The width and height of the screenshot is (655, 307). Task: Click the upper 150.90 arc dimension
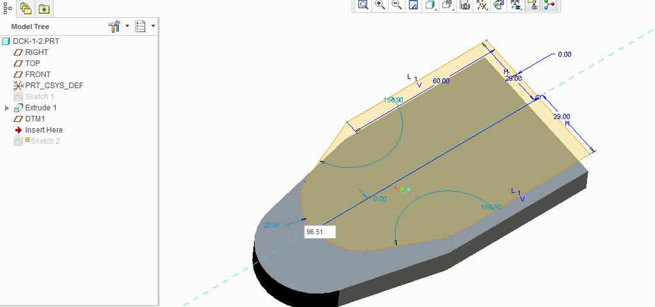(393, 100)
